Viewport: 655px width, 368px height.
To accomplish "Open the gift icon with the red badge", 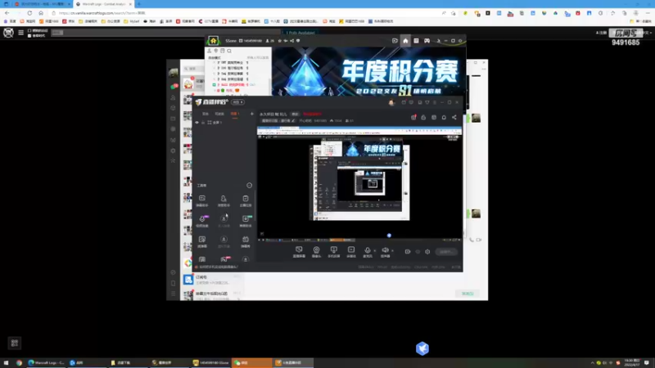I will [x=413, y=118].
